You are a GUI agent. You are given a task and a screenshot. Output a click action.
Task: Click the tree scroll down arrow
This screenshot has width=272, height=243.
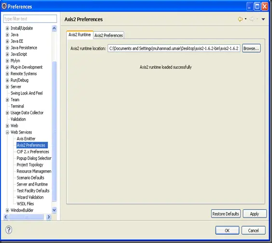coord(54,210)
